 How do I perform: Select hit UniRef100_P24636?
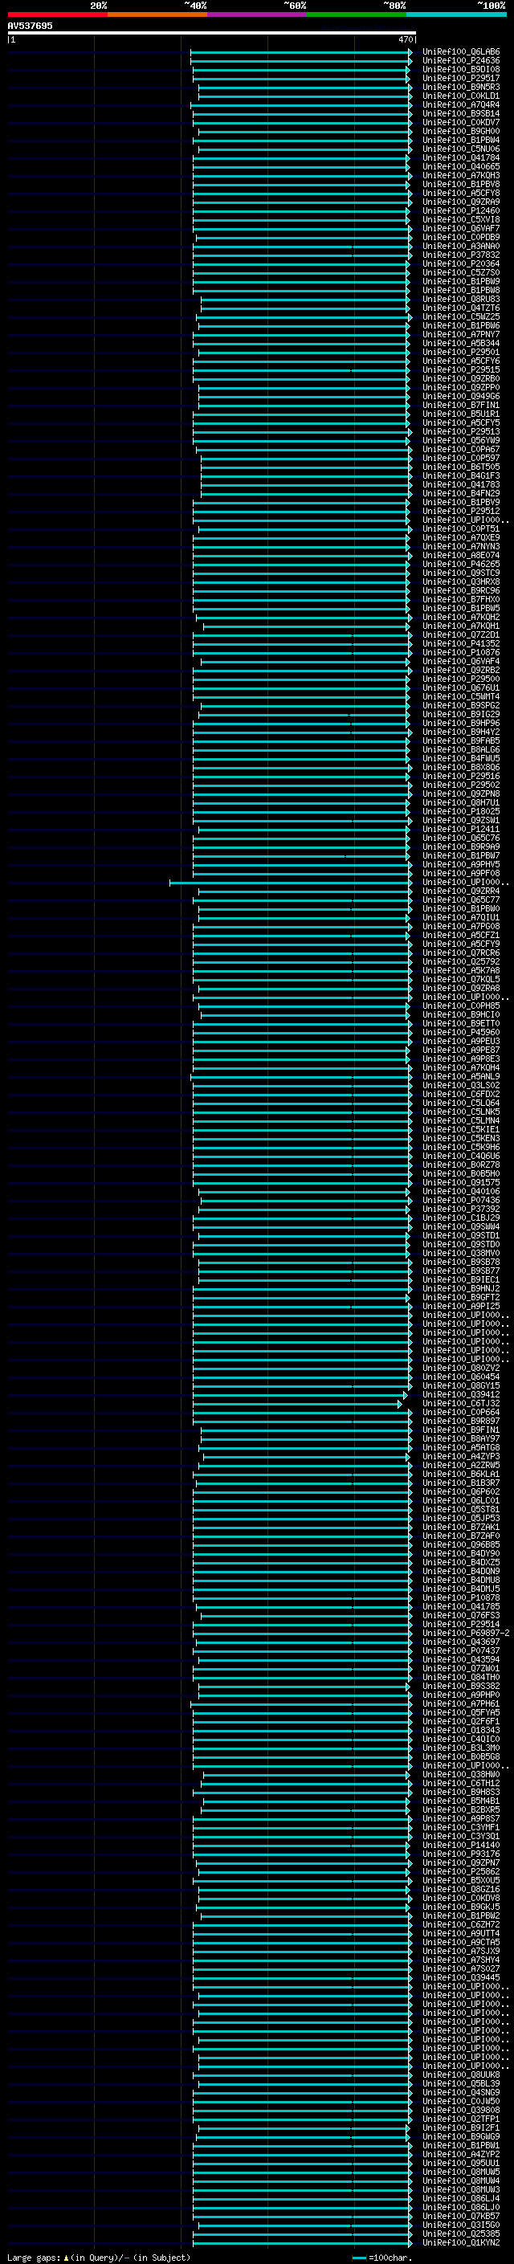[461, 61]
